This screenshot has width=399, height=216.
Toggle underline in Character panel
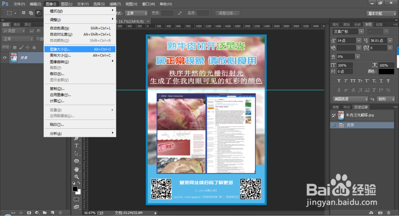[x=381, y=81]
